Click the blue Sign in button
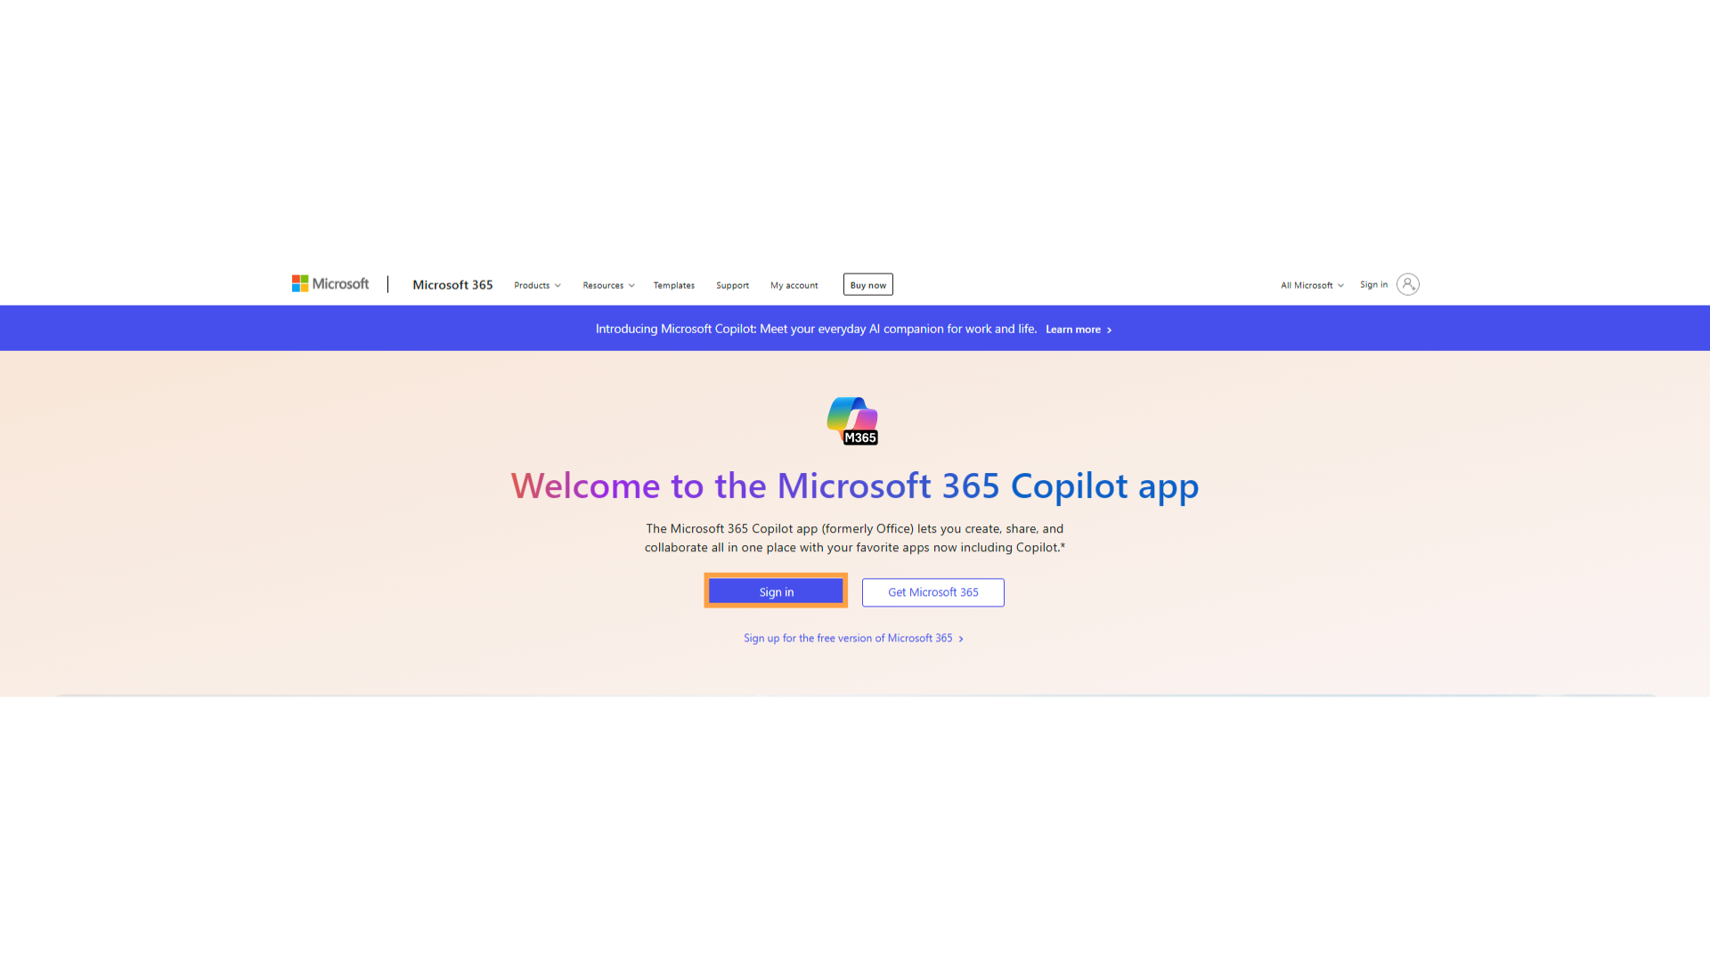1710x962 pixels. coord(776,591)
